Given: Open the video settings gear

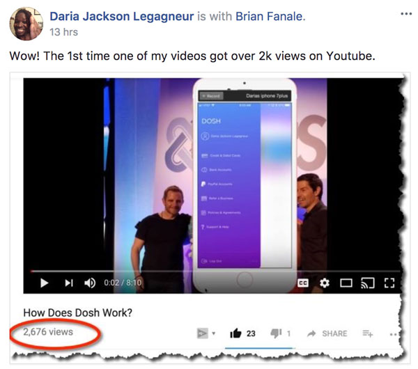Looking at the screenshot, I should click(325, 283).
